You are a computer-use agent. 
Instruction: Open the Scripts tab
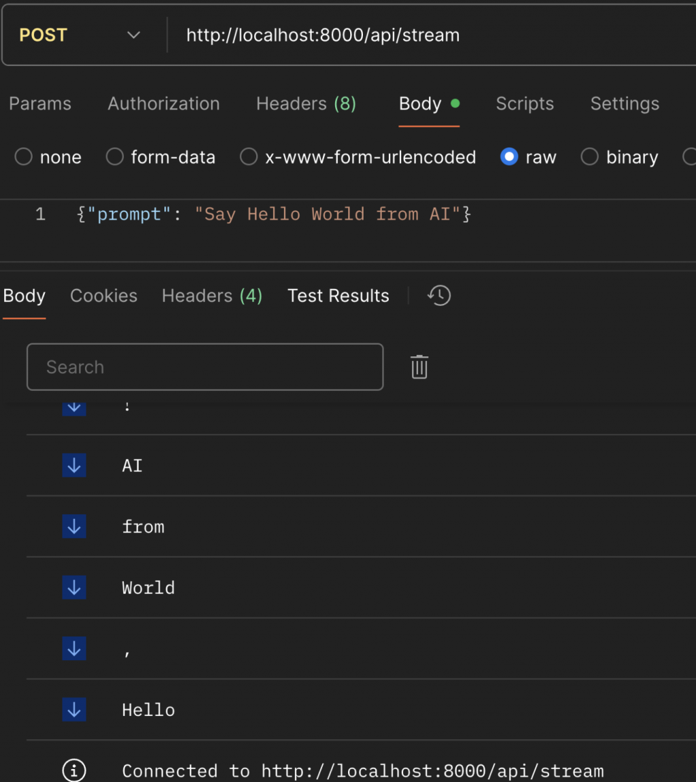[x=525, y=103]
